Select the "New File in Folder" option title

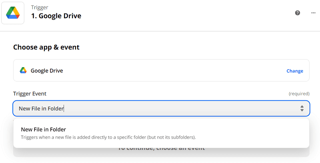[43, 129]
